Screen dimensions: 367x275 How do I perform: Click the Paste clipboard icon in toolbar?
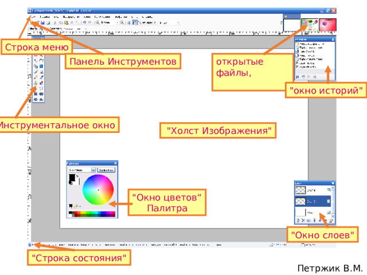tap(67, 23)
